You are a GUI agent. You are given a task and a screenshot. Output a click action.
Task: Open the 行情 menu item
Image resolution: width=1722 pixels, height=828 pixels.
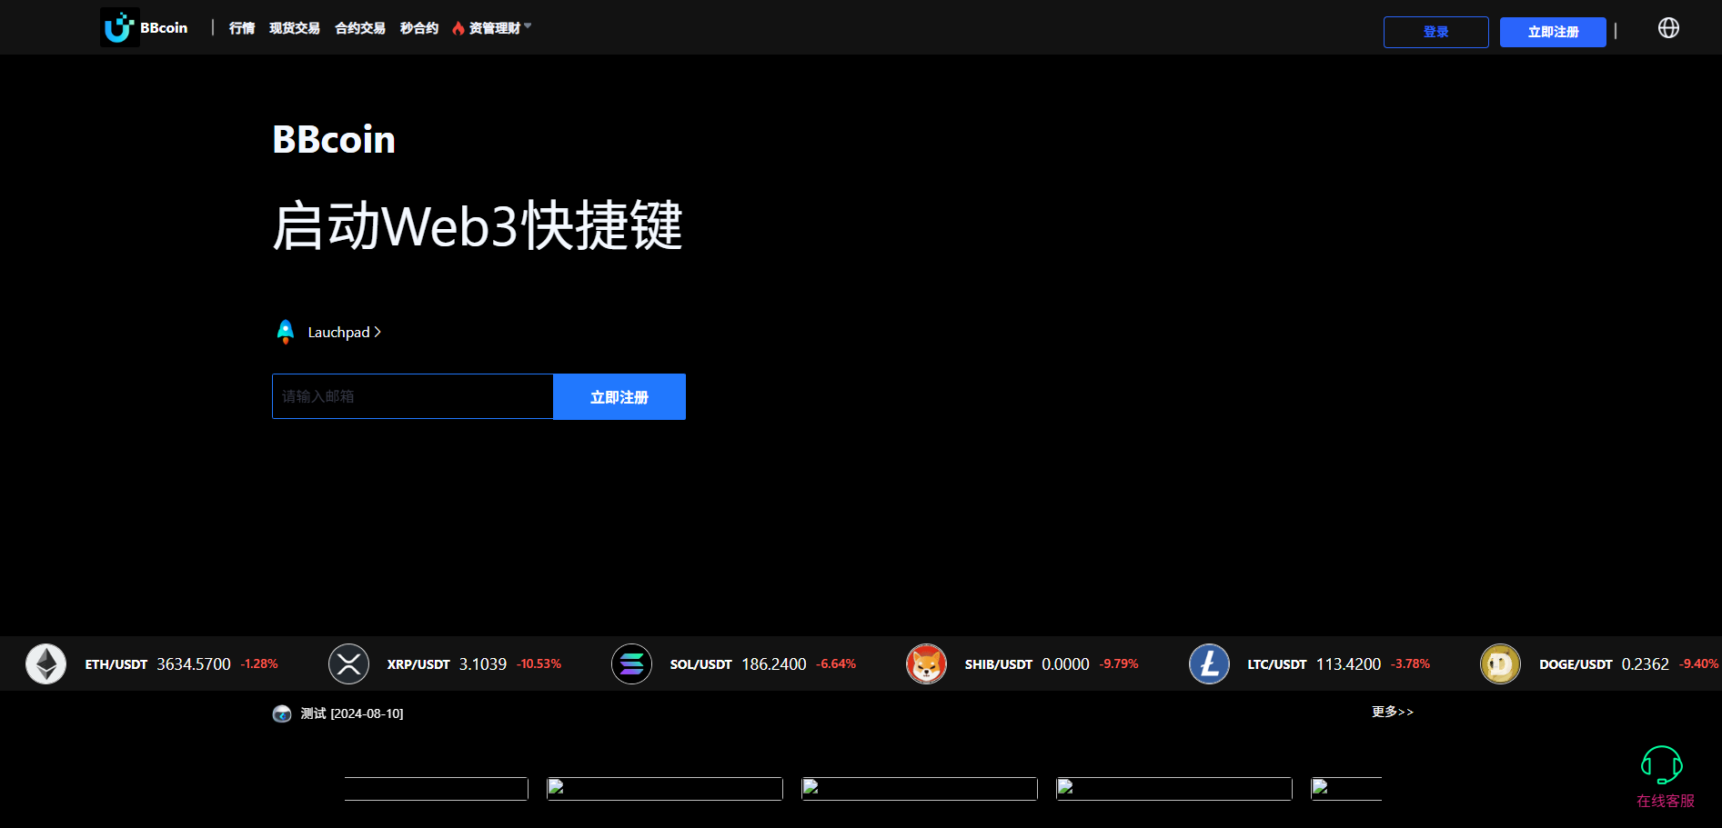[x=242, y=28]
